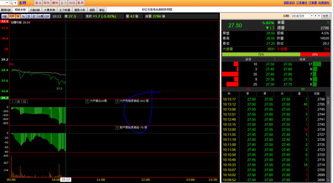The image size is (334, 183).
Task: Click the 亂報 button
Action: coord(81,3)
